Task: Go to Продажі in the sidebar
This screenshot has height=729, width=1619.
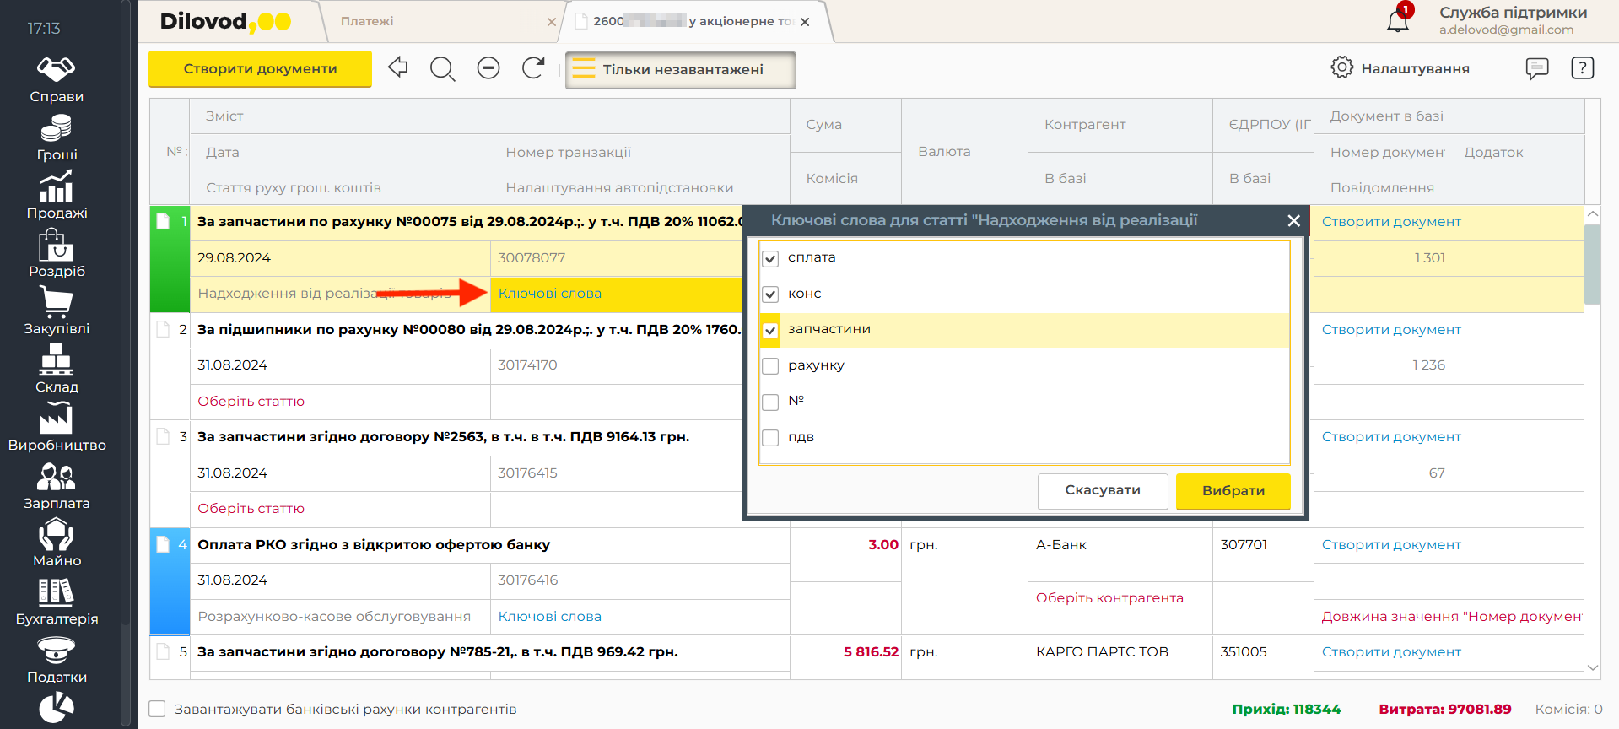Action: (x=57, y=196)
